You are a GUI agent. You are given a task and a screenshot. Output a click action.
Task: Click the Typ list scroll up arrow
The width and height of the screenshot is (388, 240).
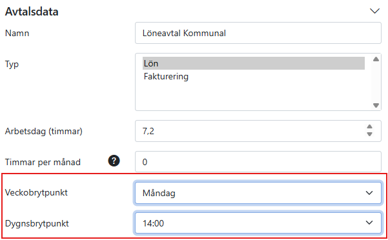(376, 59)
